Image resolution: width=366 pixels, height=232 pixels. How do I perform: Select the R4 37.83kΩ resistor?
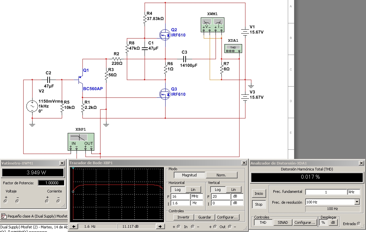[x=145, y=19]
